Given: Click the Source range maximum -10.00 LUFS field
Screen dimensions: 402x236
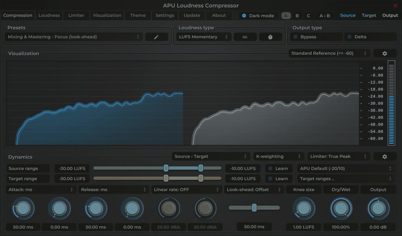Looking at the screenshot, I should point(243,168).
